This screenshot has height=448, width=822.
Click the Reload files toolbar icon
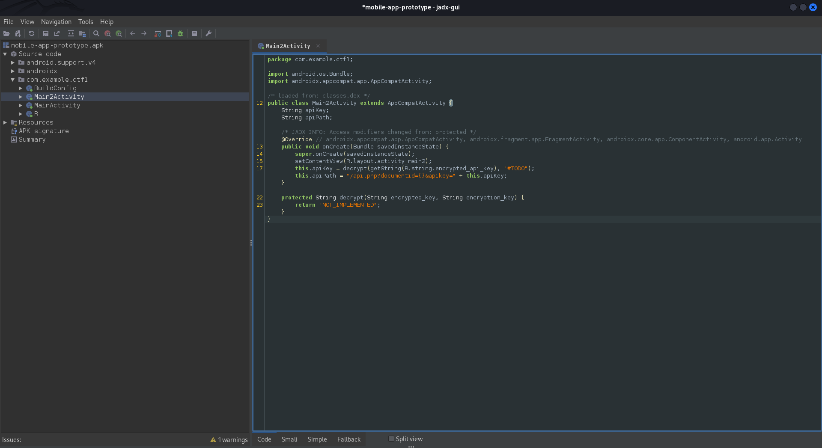[x=32, y=33]
